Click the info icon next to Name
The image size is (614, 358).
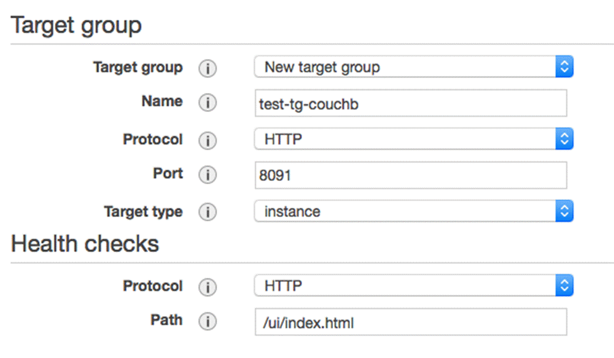pos(208,103)
